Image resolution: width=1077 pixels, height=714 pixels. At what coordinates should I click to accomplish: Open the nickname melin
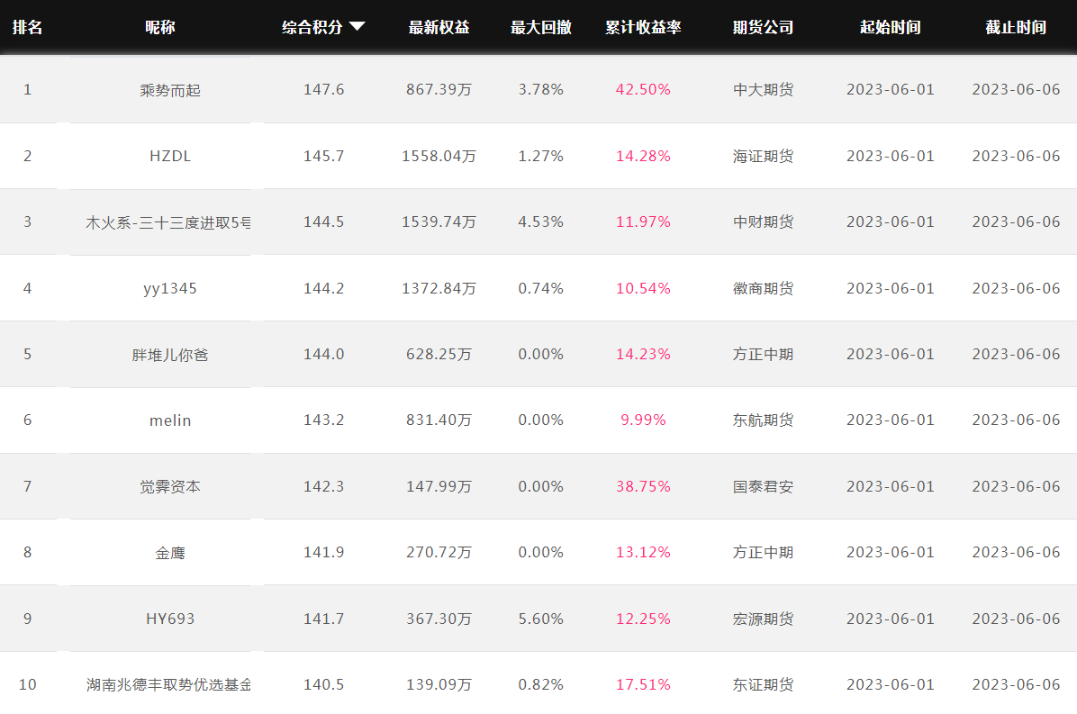pyautogui.click(x=170, y=420)
